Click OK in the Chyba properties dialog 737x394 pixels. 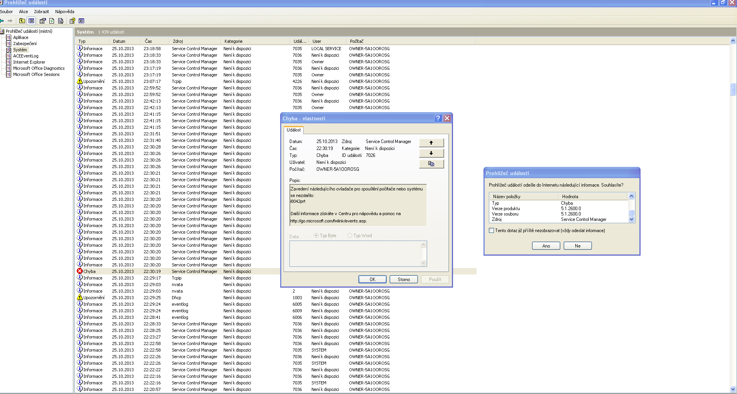[372, 280]
